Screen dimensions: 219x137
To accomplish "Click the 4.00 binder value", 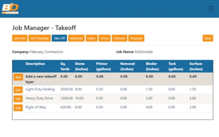I will pyautogui.click(x=149, y=107).
